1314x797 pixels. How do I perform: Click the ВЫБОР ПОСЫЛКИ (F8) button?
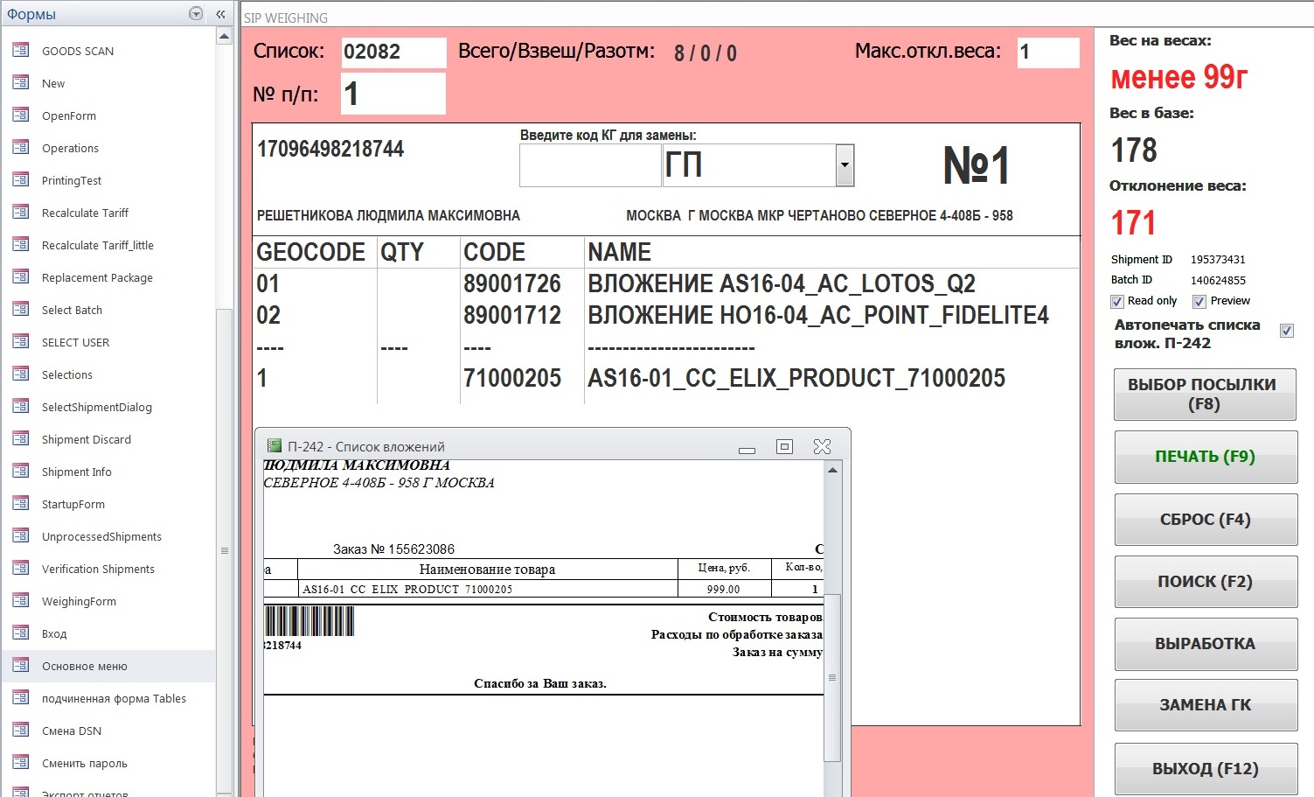click(x=1206, y=395)
